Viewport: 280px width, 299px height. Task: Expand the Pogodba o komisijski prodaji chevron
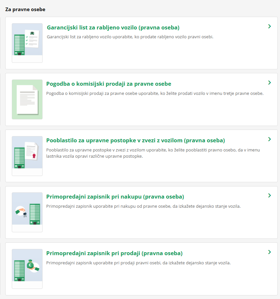[x=270, y=83]
